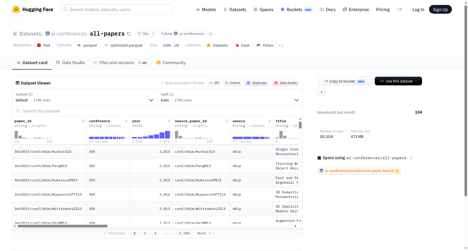Open the Buckets menu item

[x=296, y=9]
